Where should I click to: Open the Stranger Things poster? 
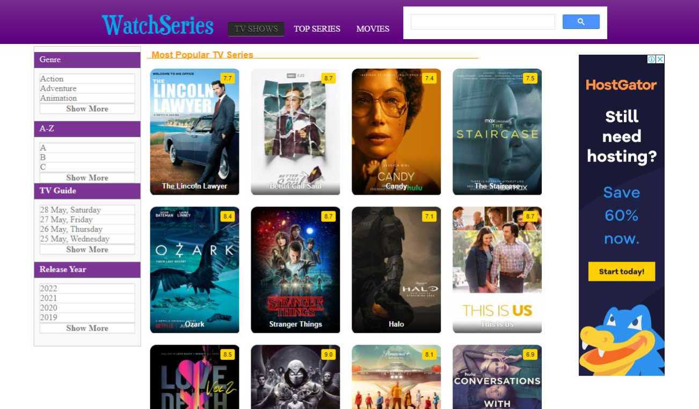pos(295,270)
